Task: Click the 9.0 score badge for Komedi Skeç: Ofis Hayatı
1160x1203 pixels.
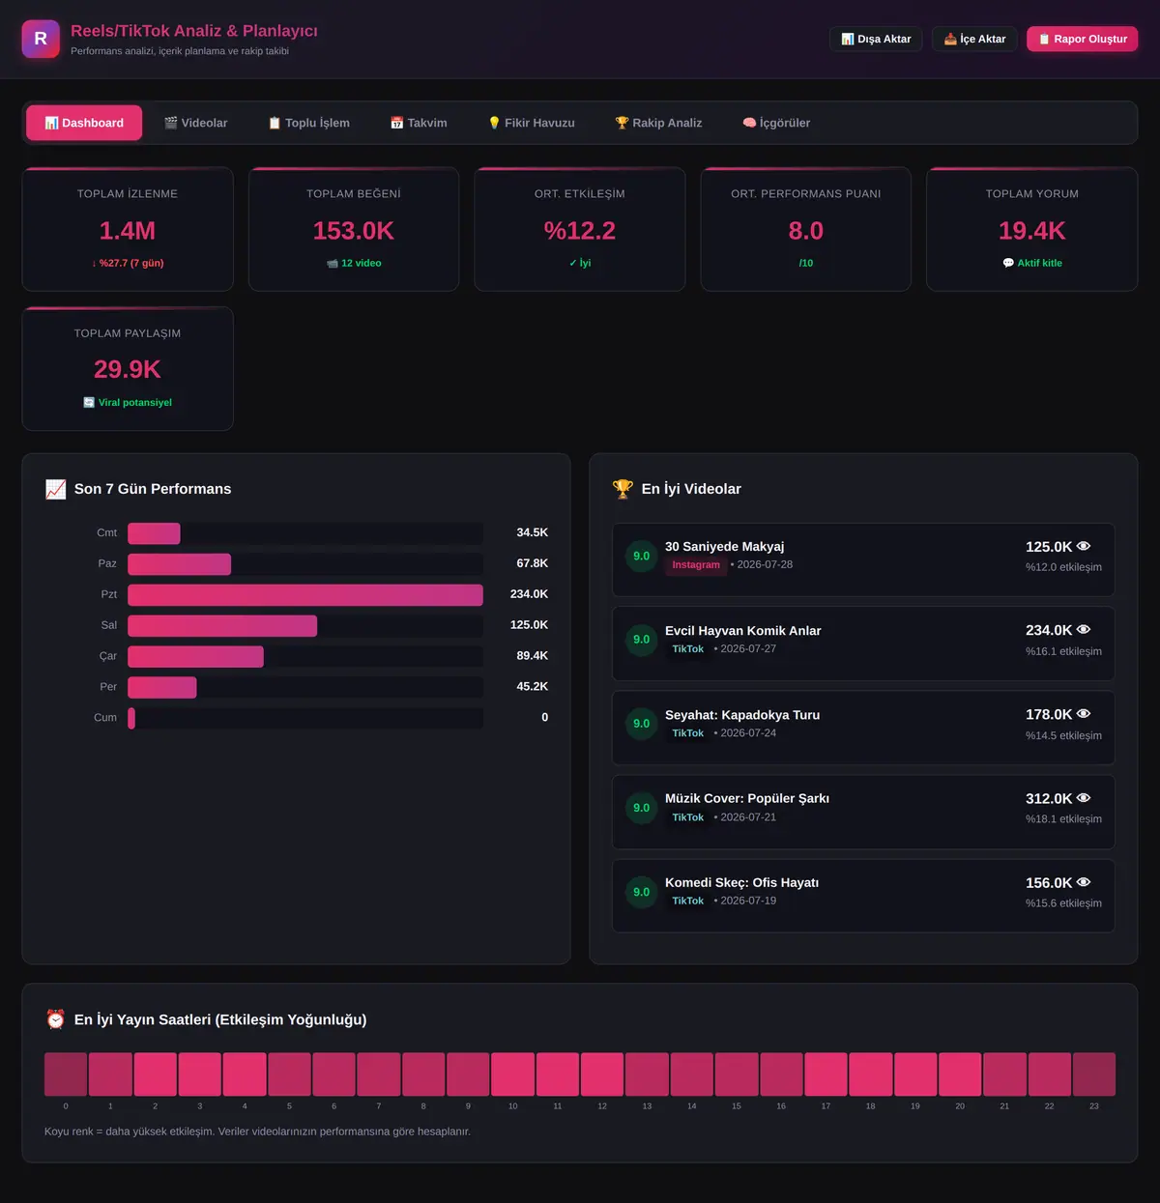Action: 642,892
